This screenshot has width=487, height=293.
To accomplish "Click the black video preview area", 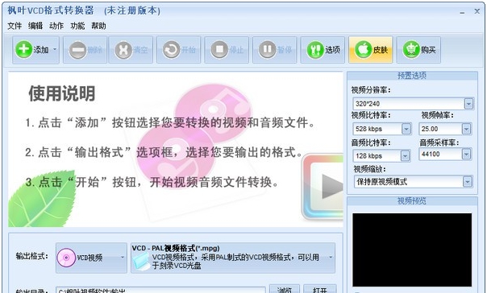I will coord(412,250).
